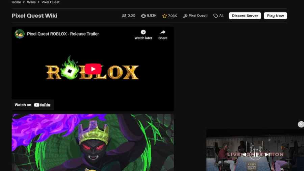Skip to previous in ad video
Viewport: 304px width, 171px height.
click(244, 154)
